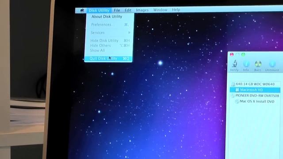Select the 640.14 GB WDC disk
Screen dimensions: 283x159
pos(255,84)
